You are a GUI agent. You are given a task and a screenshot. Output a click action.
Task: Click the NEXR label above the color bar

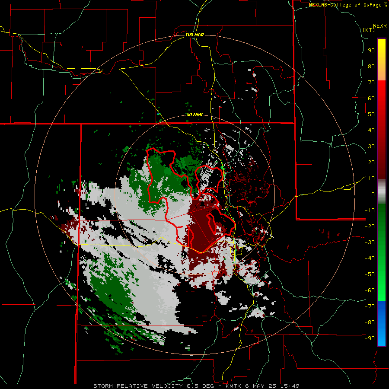[380, 26]
